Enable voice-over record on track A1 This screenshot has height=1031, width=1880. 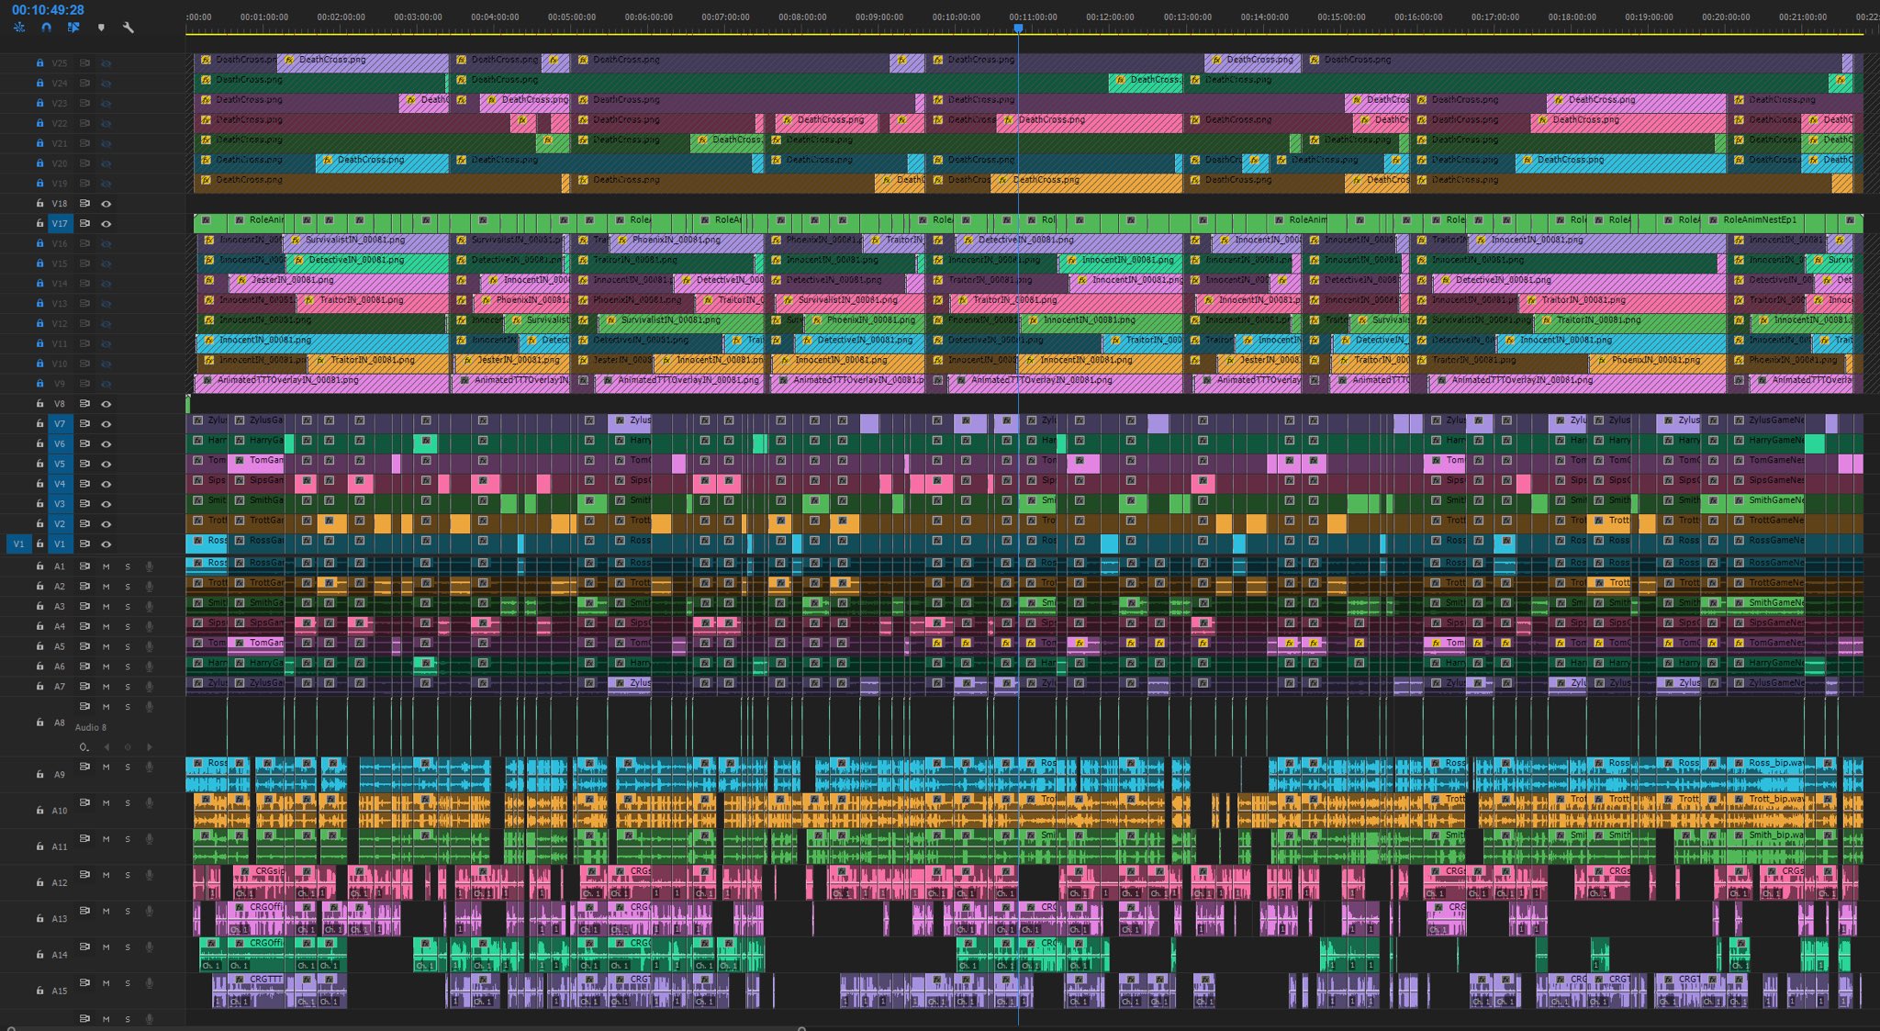click(x=150, y=566)
